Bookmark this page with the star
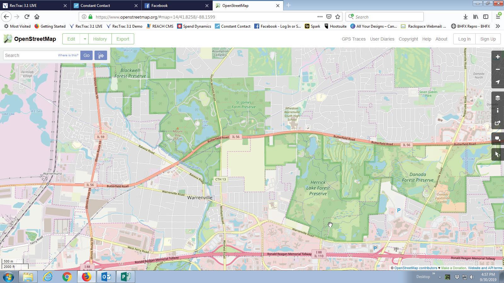This screenshot has width=504, height=283. click(338, 17)
